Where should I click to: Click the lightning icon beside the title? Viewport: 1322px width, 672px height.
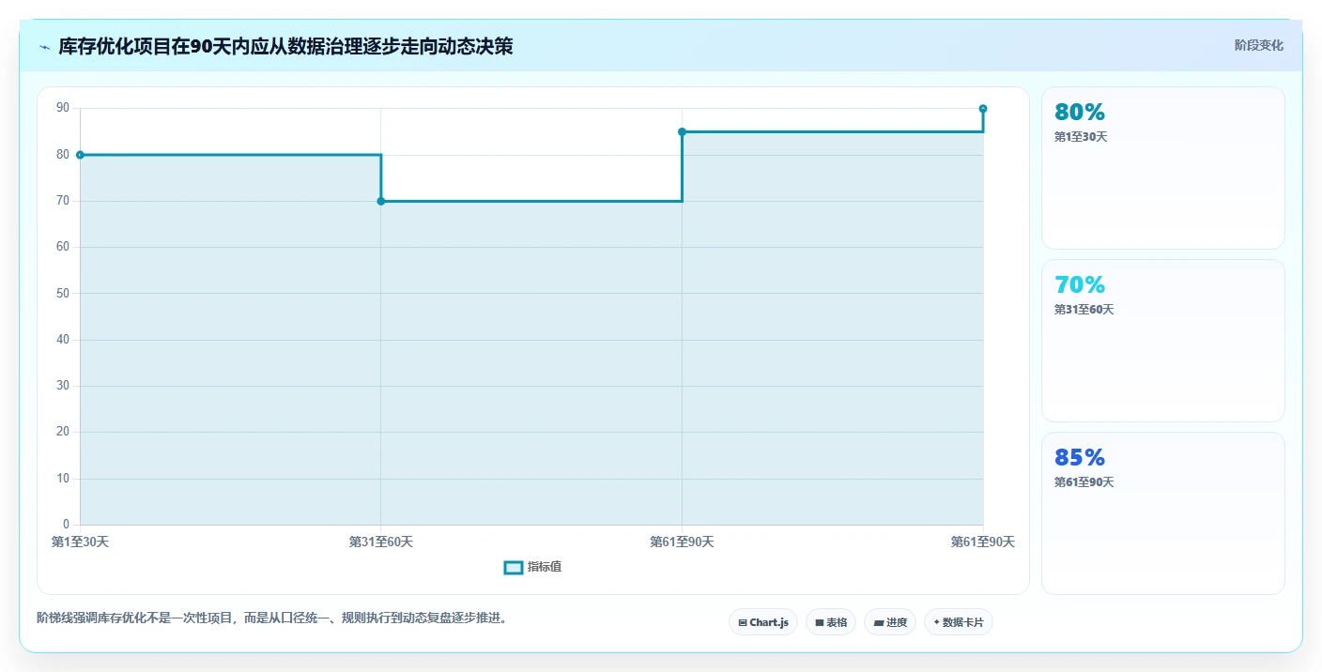coord(44,47)
